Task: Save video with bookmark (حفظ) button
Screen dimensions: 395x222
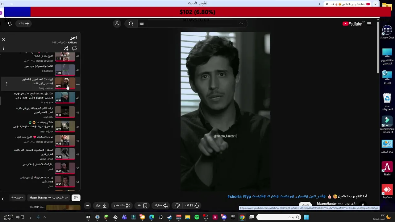Action: (x=142, y=205)
